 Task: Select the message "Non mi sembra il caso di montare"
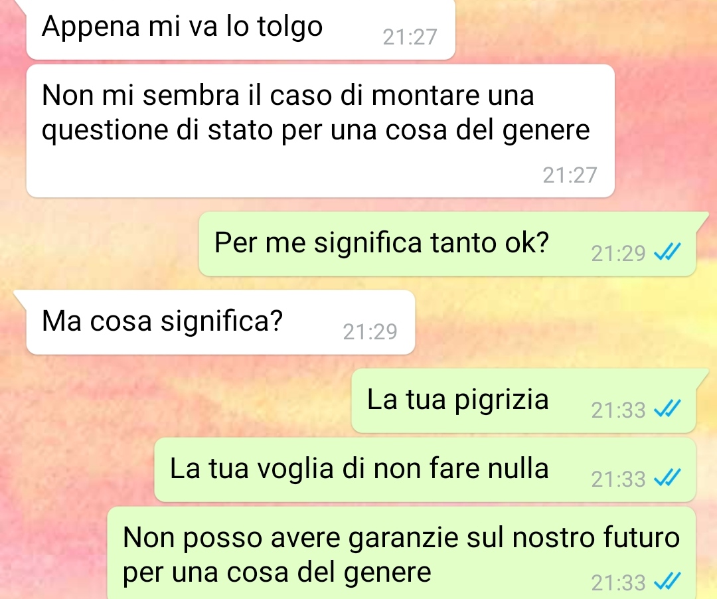[320, 131]
